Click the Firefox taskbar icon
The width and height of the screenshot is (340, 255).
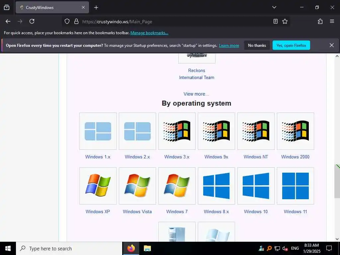(131, 248)
